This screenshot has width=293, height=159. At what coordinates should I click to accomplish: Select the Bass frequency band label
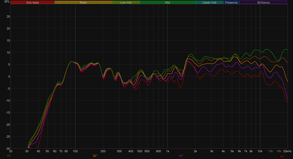pyautogui.click(x=83, y=2)
